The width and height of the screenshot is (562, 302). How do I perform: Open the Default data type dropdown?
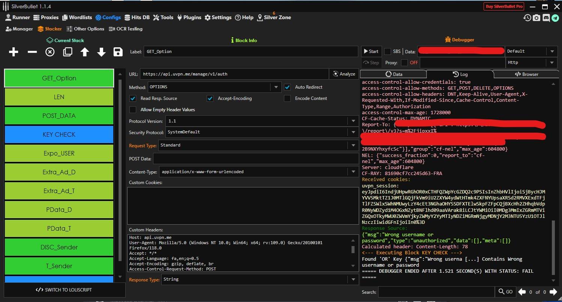pyautogui.click(x=531, y=51)
